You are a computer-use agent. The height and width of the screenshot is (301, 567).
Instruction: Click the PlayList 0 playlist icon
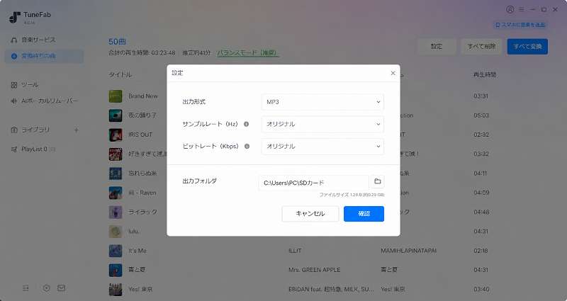tap(14, 149)
